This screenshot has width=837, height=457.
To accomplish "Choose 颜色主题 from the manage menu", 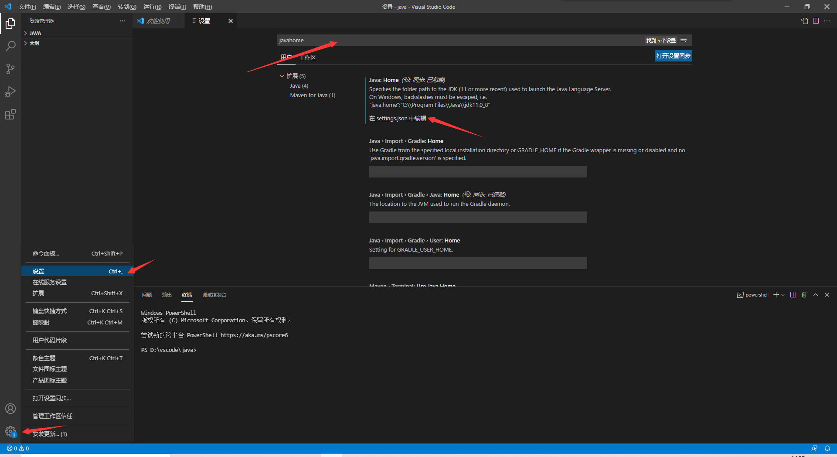I will 78,358.
